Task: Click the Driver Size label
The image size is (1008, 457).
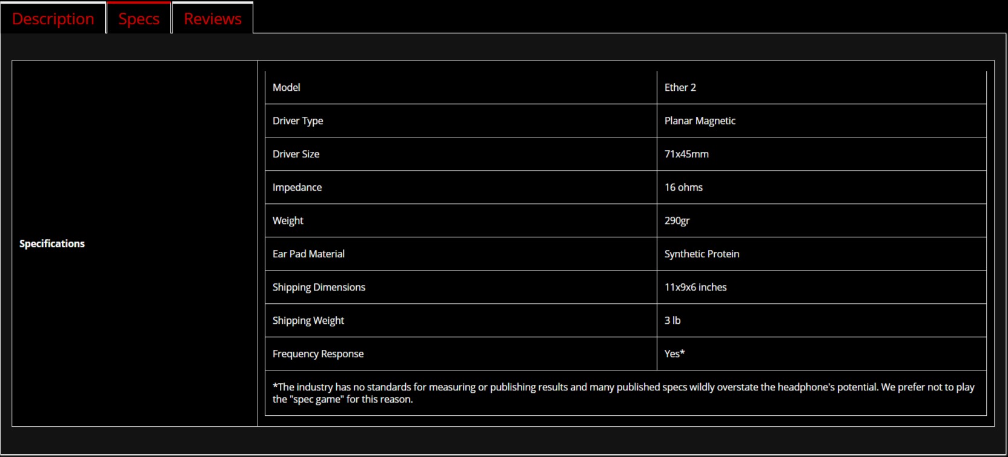Action: [x=296, y=154]
